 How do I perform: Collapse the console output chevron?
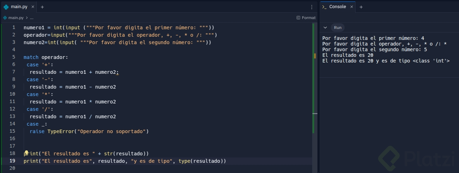(x=326, y=28)
